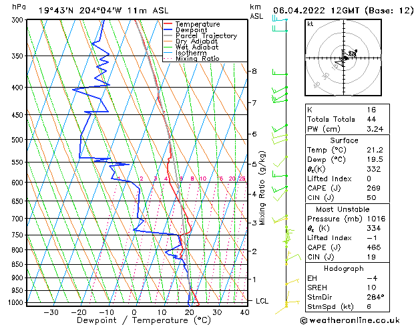Click the EH value -4

(372, 278)
